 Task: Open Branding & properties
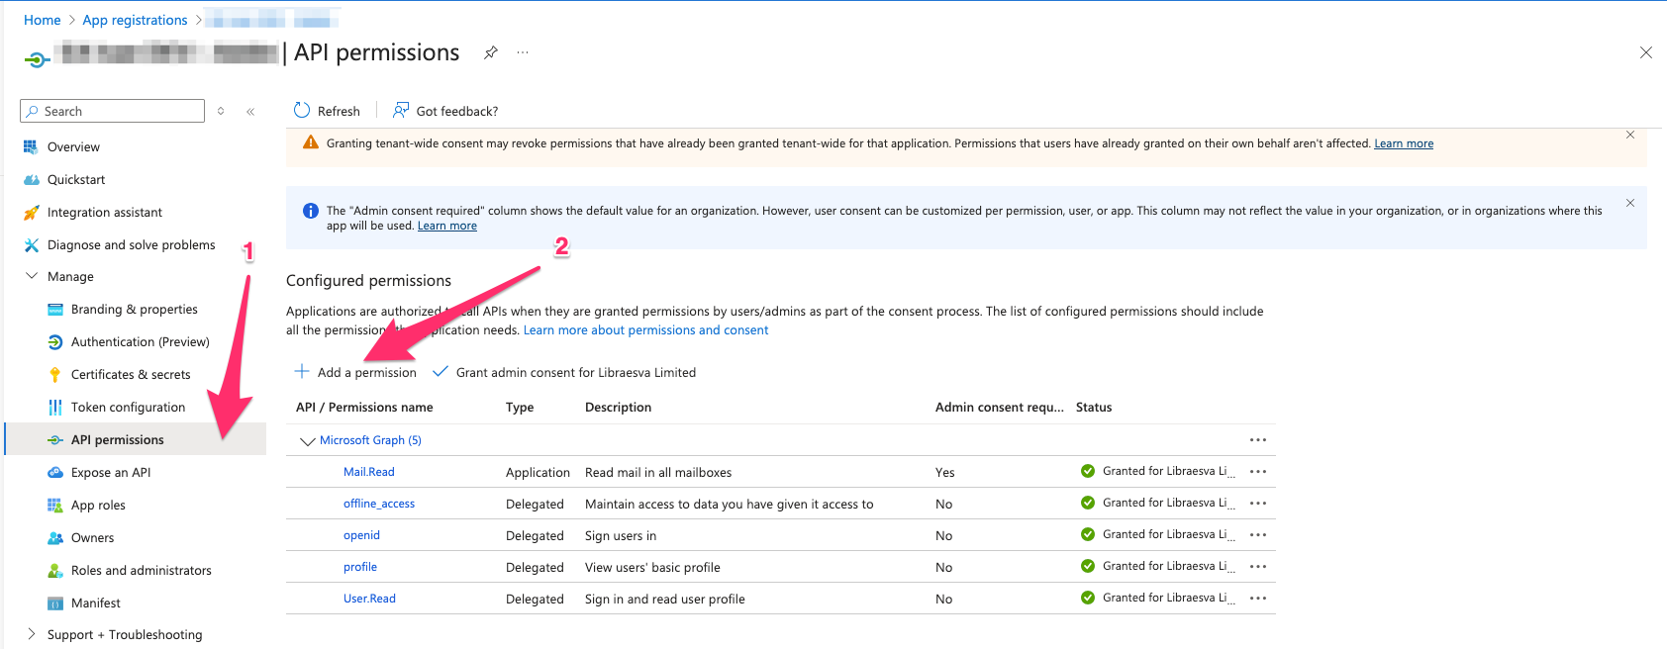(x=136, y=309)
